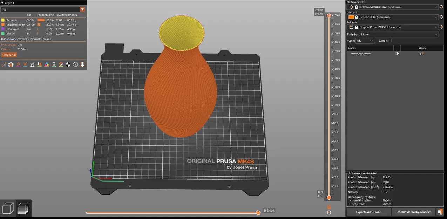This screenshot has height=219, width=447.
Task: Toggle color changes display icon
Action: click(x=47, y=64)
